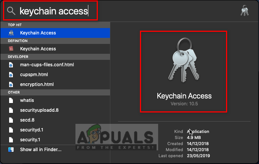Viewport: 259px width, 164px height.
Task: Click the Safari document icon beside man-cups-files.conf.html
Action: [x=11, y=65]
